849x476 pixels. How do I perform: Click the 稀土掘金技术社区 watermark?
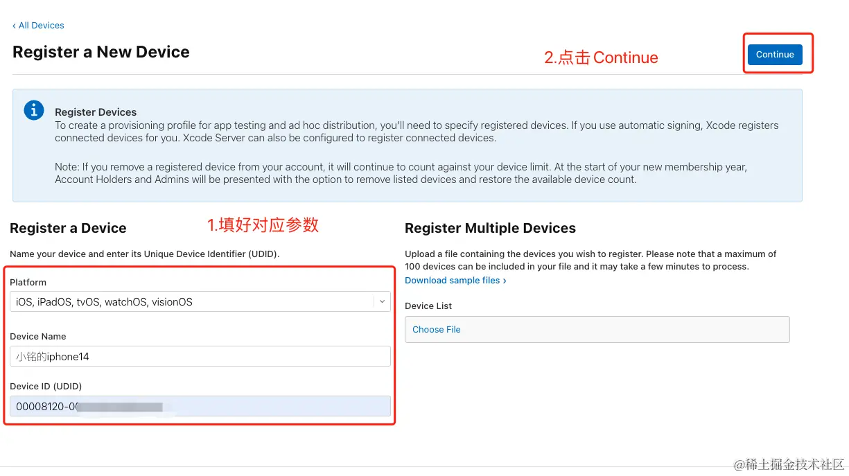tap(789, 464)
